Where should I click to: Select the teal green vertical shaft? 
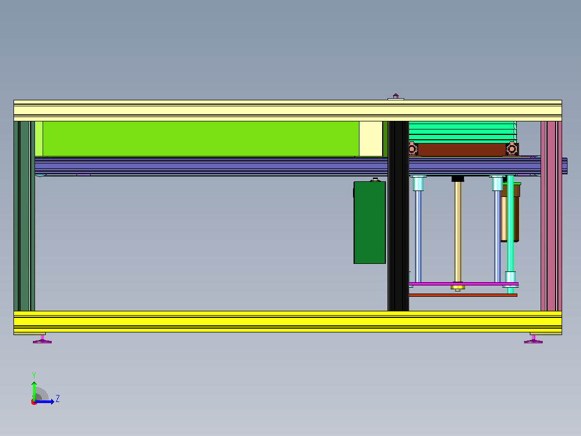[510, 234]
